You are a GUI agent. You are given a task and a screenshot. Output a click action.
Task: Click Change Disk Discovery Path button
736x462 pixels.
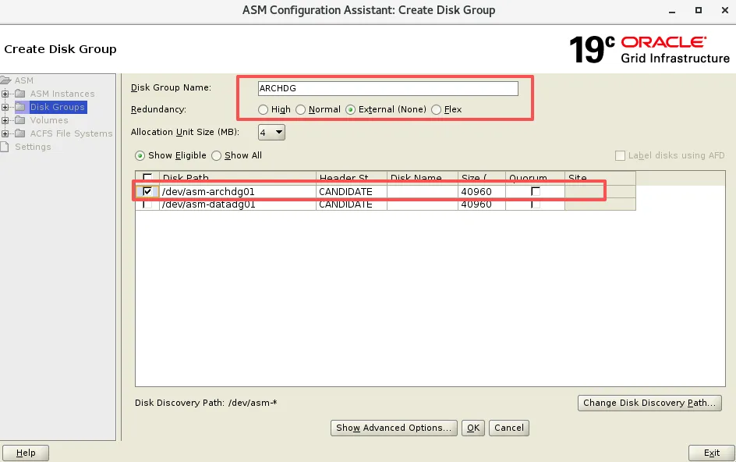click(x=649, y=403)
